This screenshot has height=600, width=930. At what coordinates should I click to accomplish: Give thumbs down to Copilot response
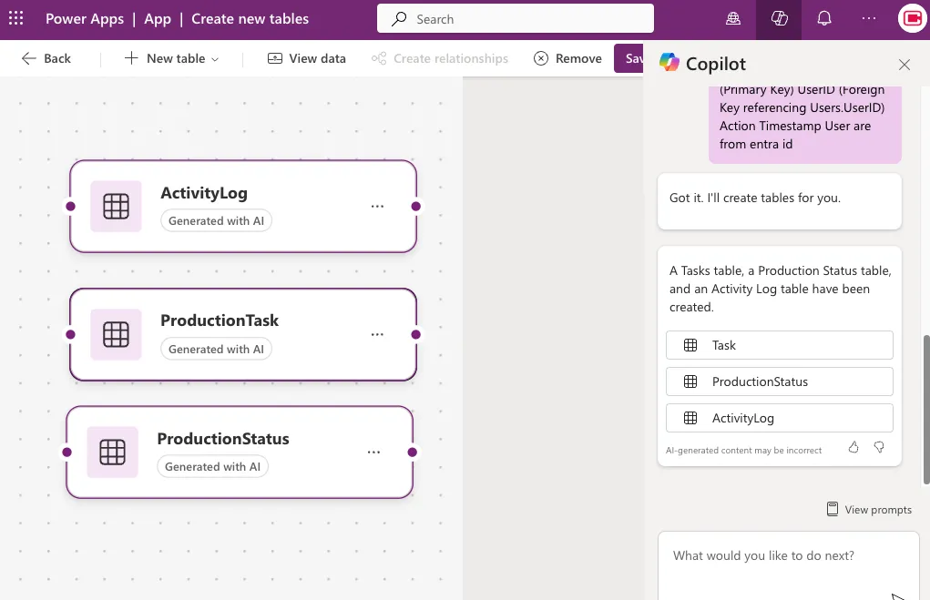pyautogui.click(x=879, y=447)
